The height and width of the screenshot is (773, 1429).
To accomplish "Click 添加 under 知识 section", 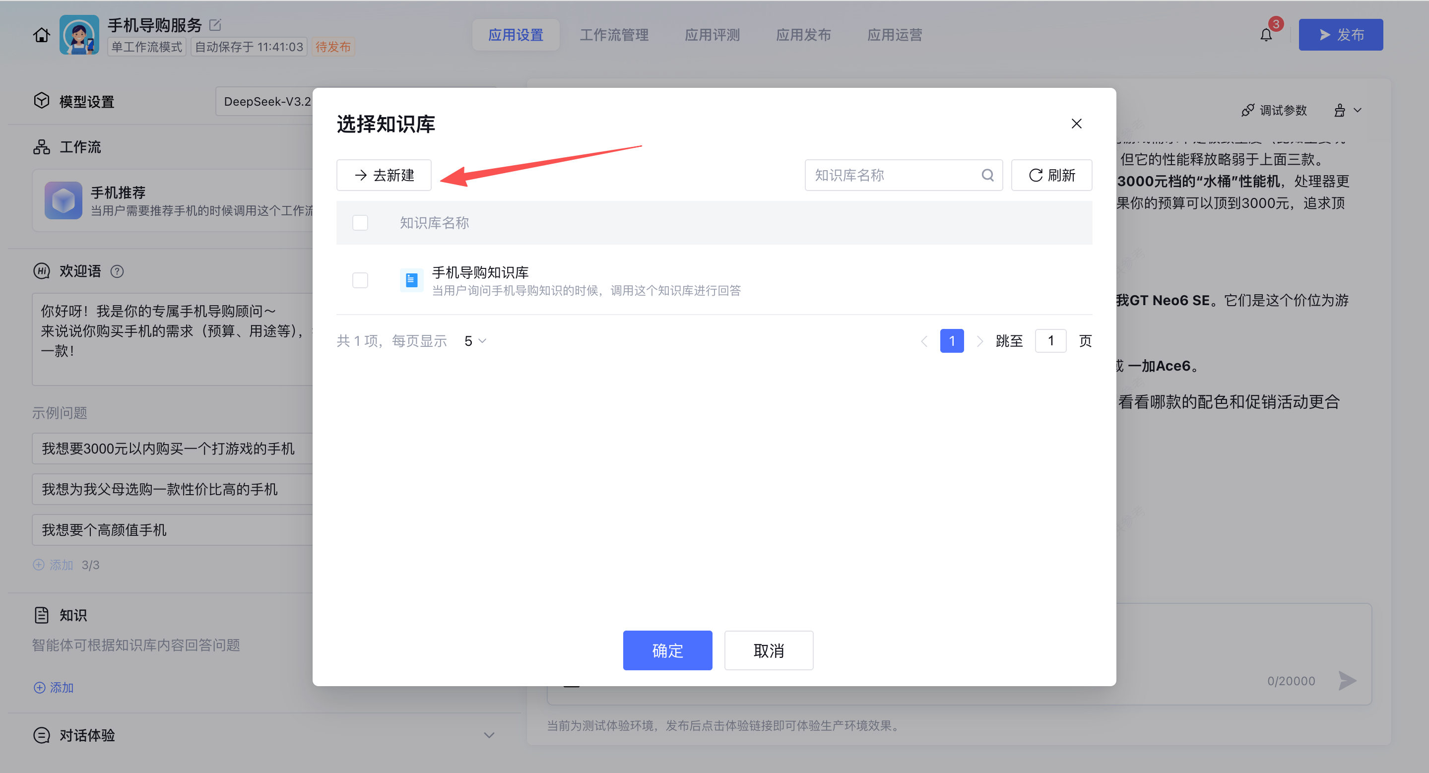I will (x=54, y=688).
